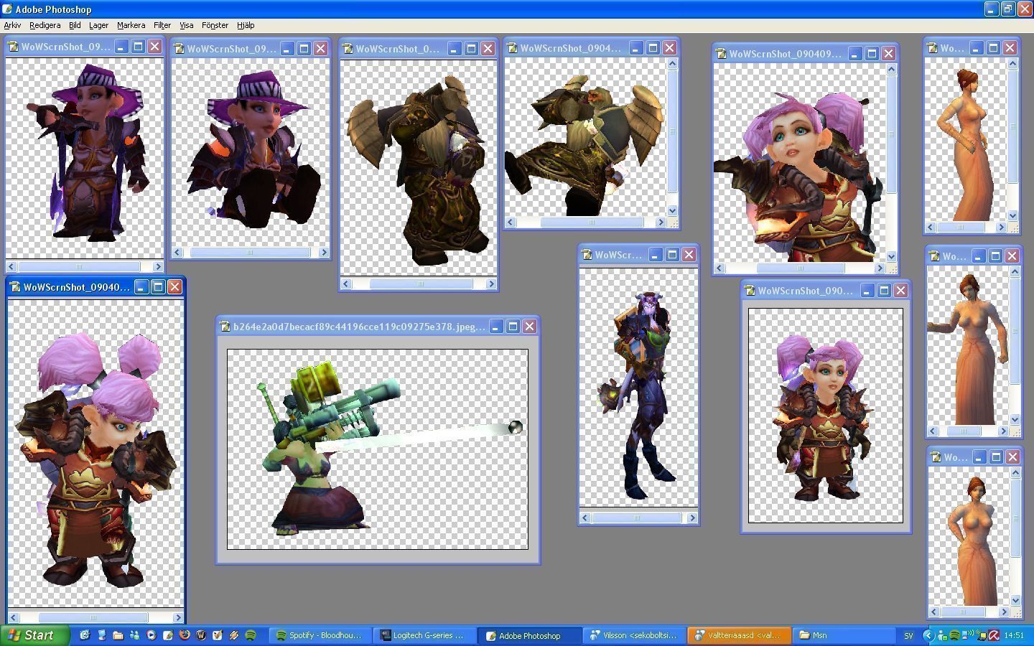This screenshot has width=1034, height=646.
Task: Click the Spotify icon in system tray
Action: pos(955,635)
